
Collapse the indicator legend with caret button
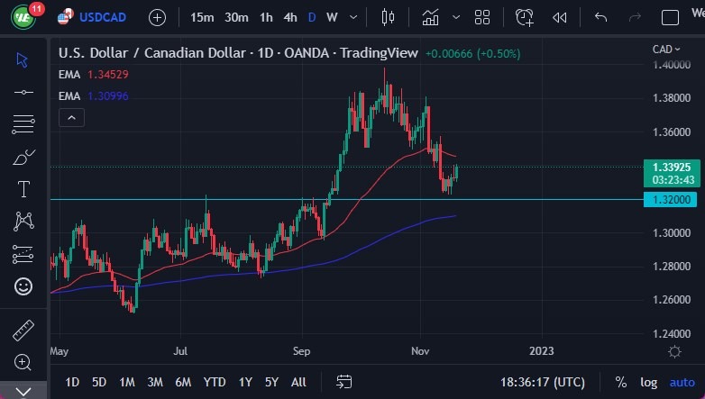(71, 118)
